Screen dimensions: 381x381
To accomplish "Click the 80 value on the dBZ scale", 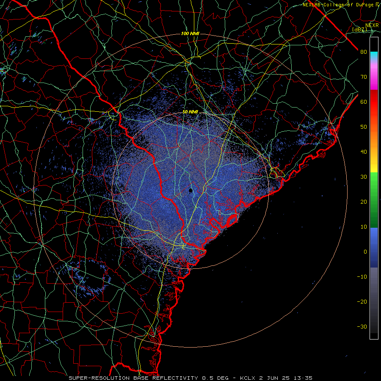I will point(364,52).
